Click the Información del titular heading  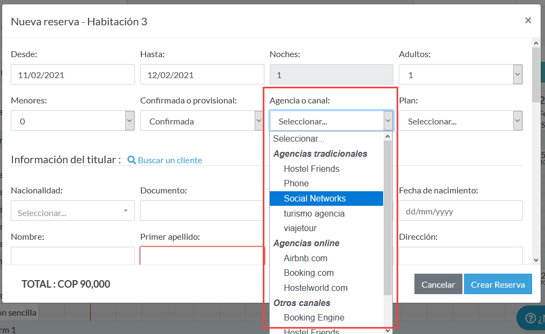point(66,159)
